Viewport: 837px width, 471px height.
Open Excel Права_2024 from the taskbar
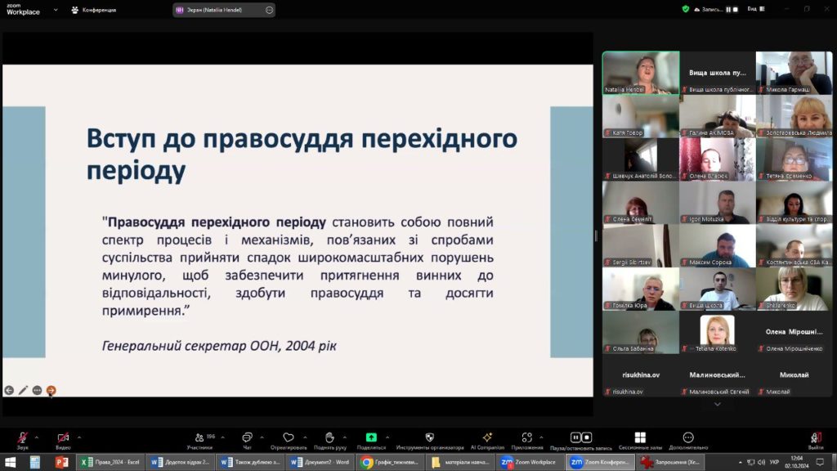[x=110, y=462]
